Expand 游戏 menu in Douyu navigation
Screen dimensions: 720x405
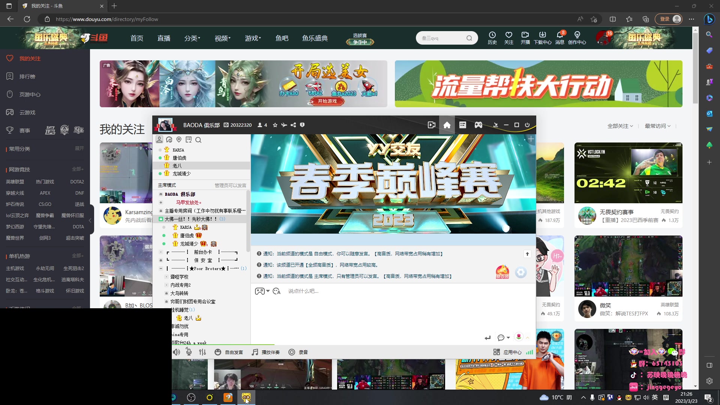253,38
